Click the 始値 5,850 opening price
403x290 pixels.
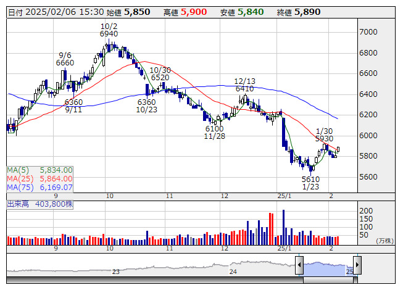point(128,12)
